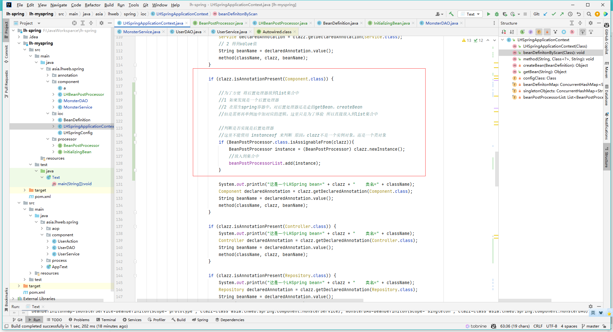Toggle show lambdas pink filter
Screen dimensions: 613x332
[x=572, y=32]
